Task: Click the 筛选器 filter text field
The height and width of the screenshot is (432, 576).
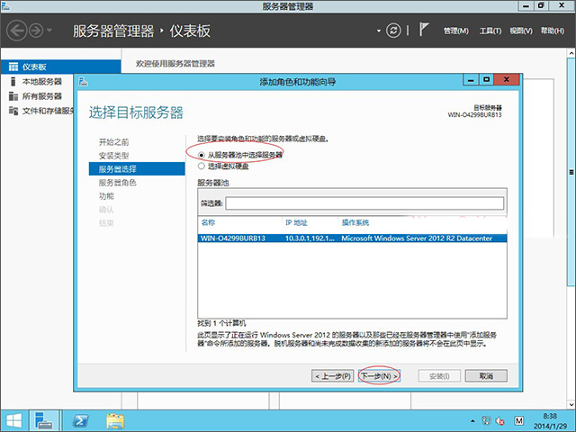Action: click(364, 203)
